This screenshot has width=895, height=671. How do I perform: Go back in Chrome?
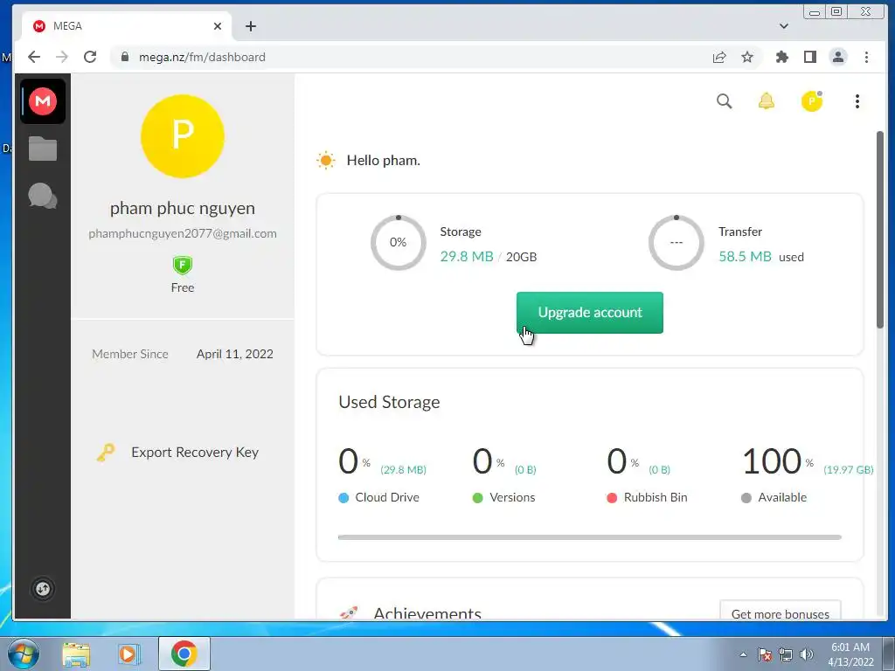[34, 57]
